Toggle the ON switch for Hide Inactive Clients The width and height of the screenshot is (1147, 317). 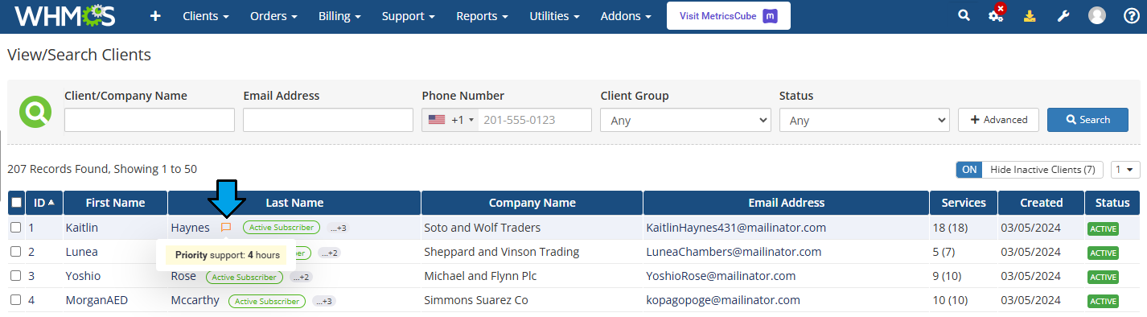[x=969, y=170]
